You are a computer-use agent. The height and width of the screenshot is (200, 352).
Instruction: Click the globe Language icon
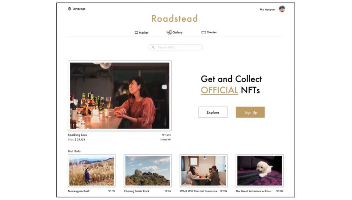(x=69, y=9)
